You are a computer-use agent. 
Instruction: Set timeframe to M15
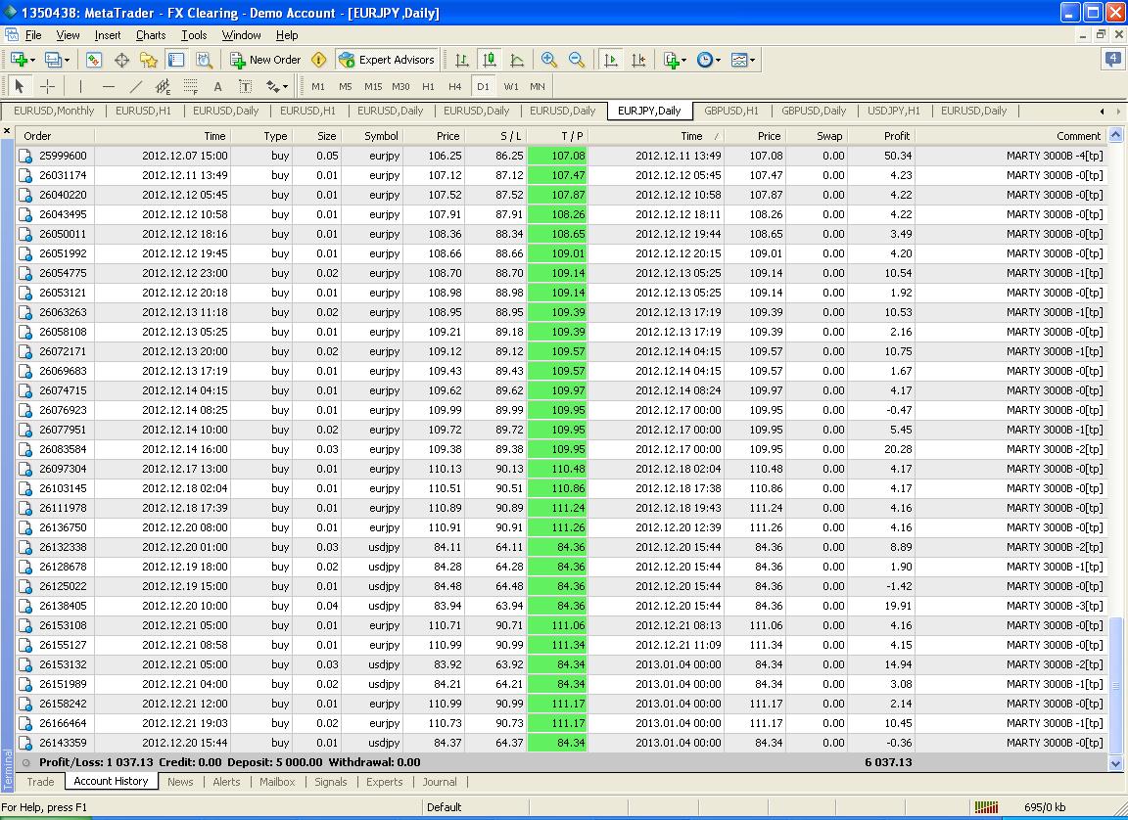(x=373, y=87)
